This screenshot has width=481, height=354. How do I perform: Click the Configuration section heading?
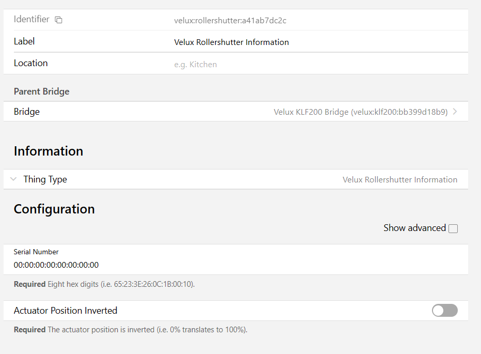(x=54, y=209)
